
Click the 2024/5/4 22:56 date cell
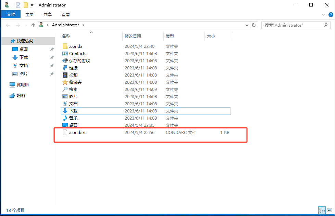(139, 133)
